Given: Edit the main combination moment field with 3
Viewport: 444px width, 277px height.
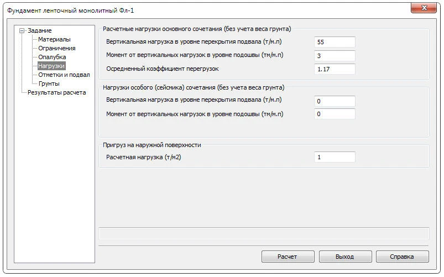Looking at the screenshot, I should pos(334,56).
